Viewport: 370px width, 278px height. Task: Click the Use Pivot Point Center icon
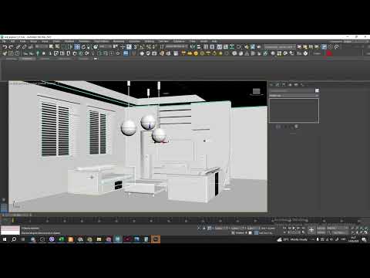[x=115, y=47]
